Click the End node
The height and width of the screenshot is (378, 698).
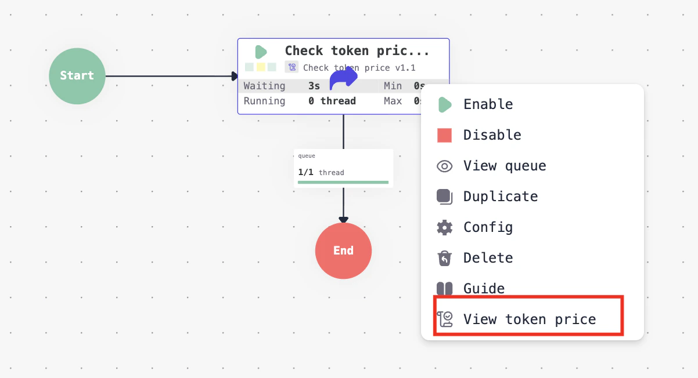[x=343, y=250]
